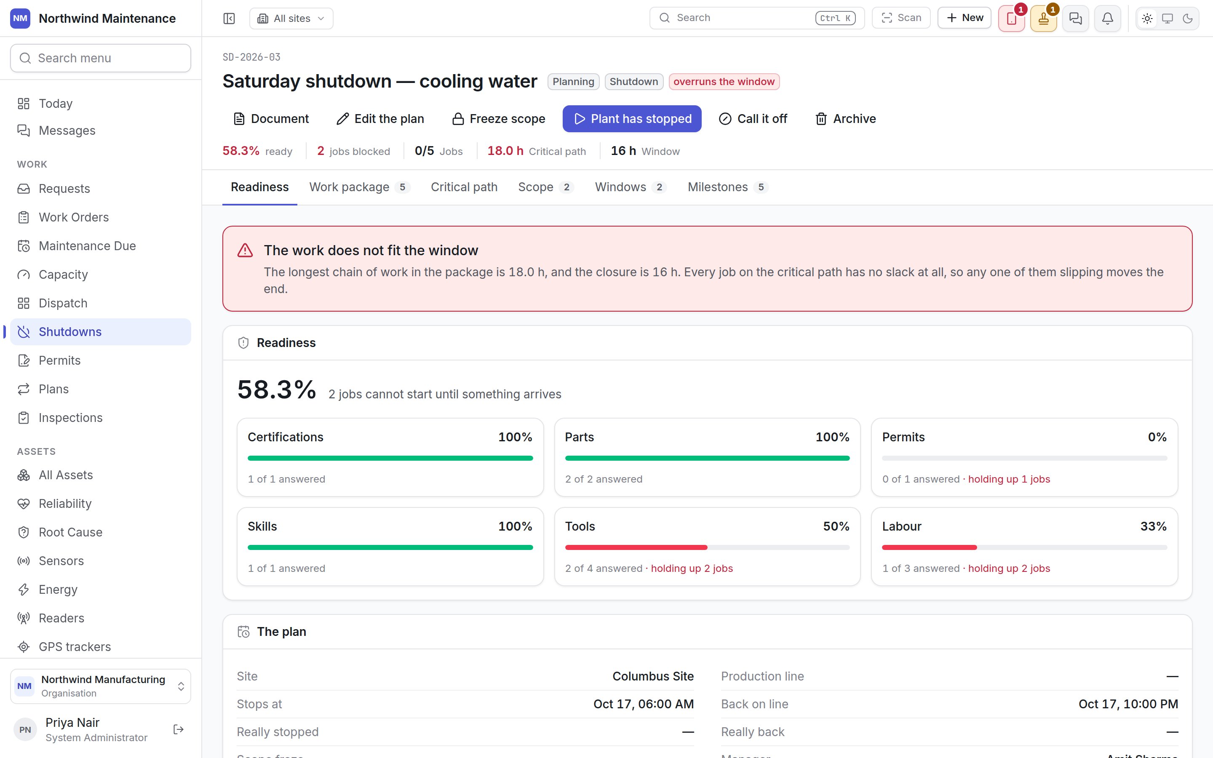Focus the Search menu field
The height and width of the screenshot is (758, 1213).
click(x=100, y=58)
